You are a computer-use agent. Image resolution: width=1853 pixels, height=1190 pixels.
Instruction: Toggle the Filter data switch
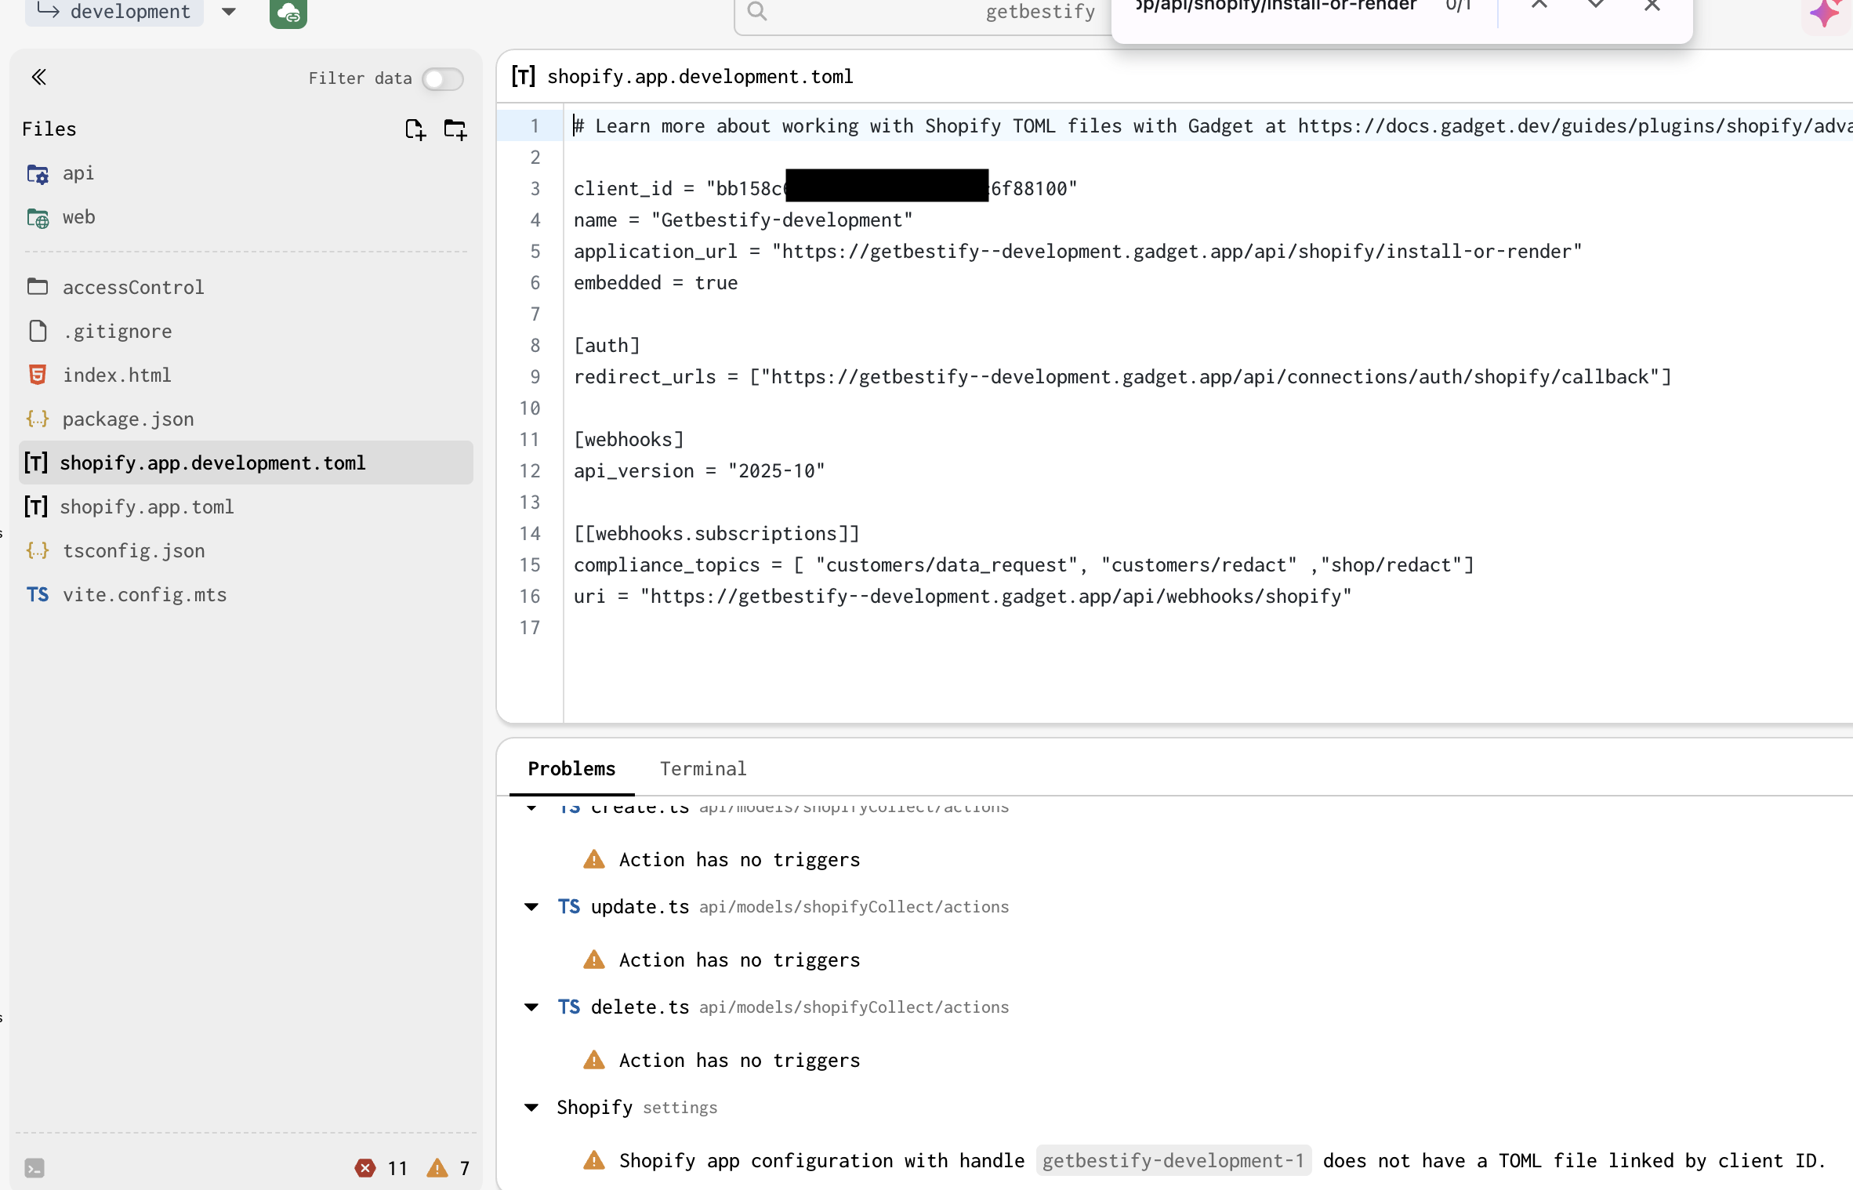pos(442,78)
